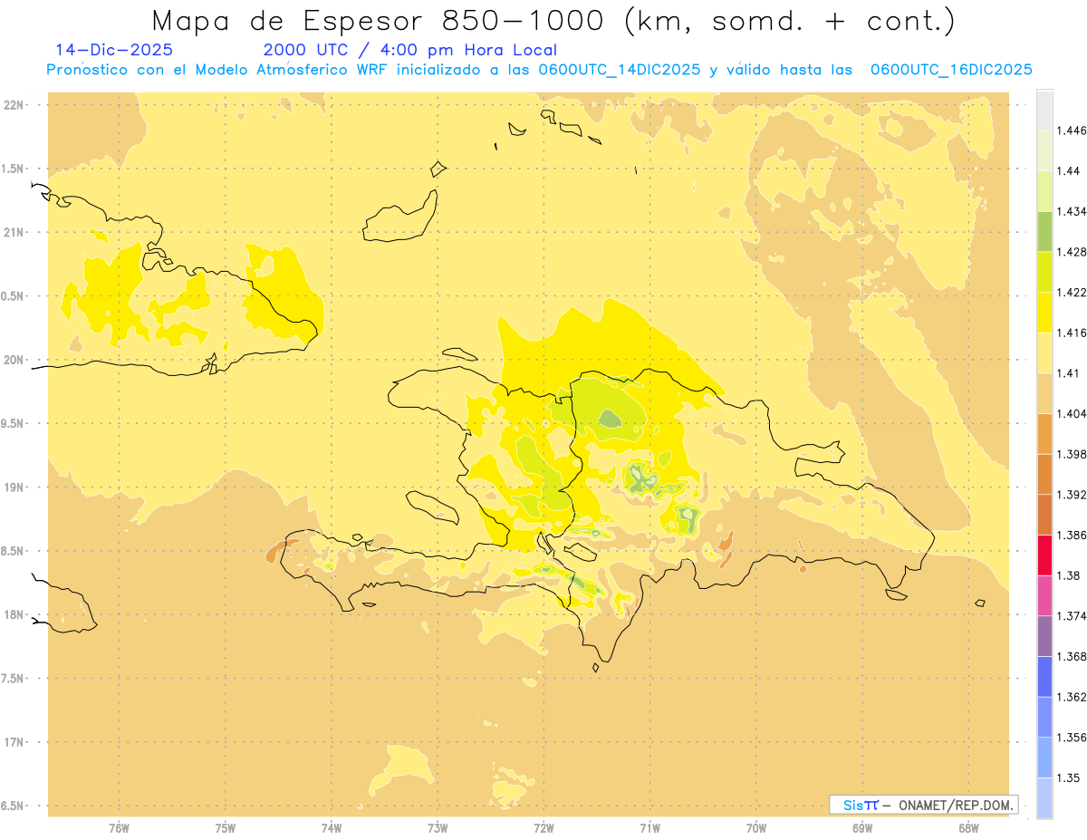1087x840 pixels.
Task: Click the '1.398' colorbar value
Action: pyautogui.click(x=1072, y=454)
